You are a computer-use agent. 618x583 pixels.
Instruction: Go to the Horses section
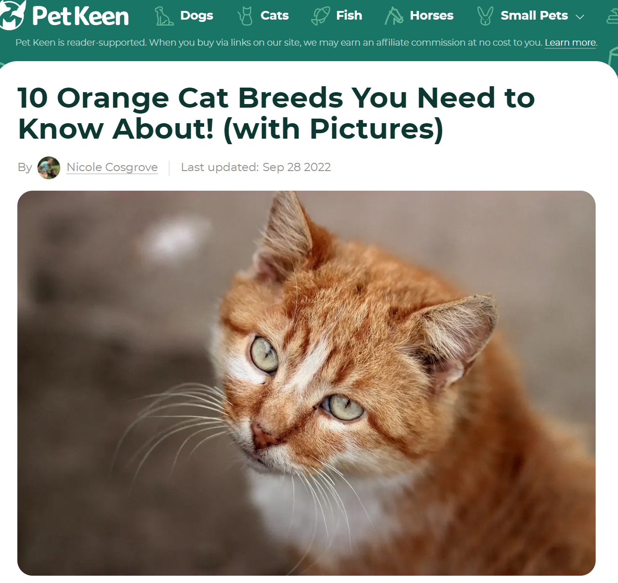pyautogui.click(x=432, y=16)
